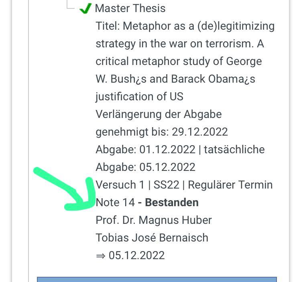Click the green checkmark beside Master Thesis

click(85, 8)
